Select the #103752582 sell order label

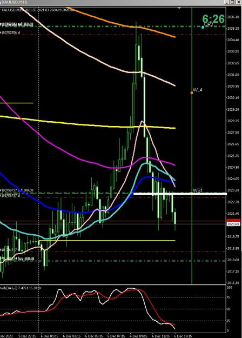17,24
